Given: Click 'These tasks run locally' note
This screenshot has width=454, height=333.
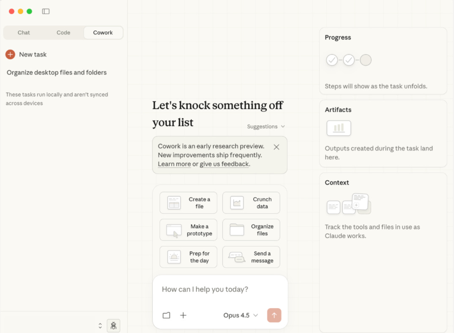Looking at the screenshot, I should pos(57,99).
